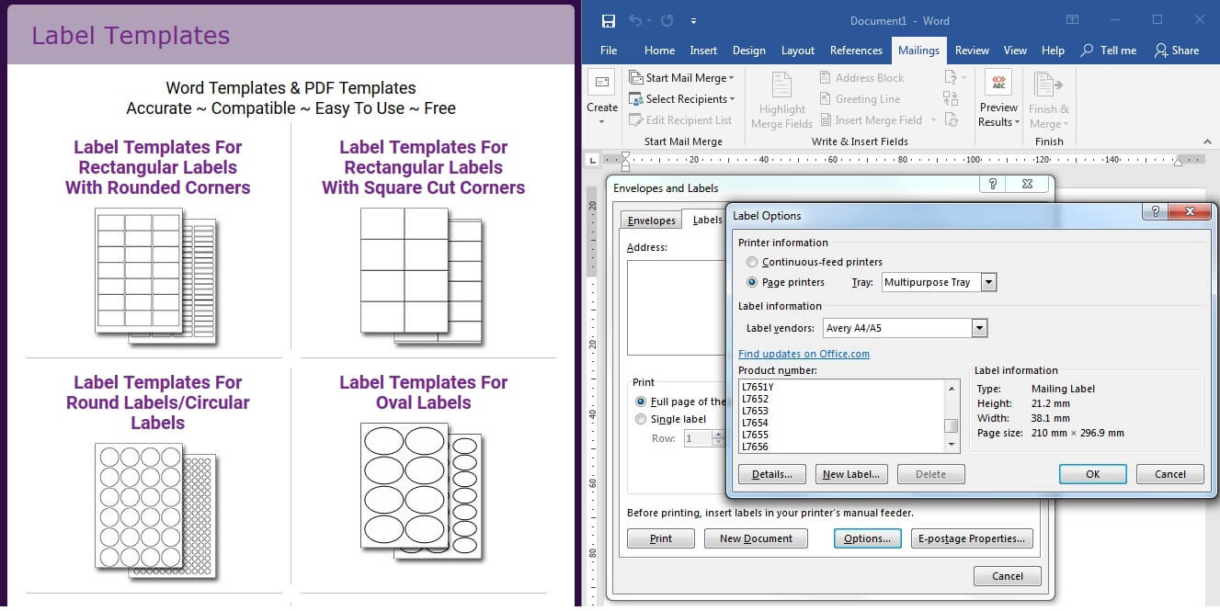This screenshot has height=611, width=1220.
Task: Switch to the Design ribbon tab
Action: pos(749,51)
